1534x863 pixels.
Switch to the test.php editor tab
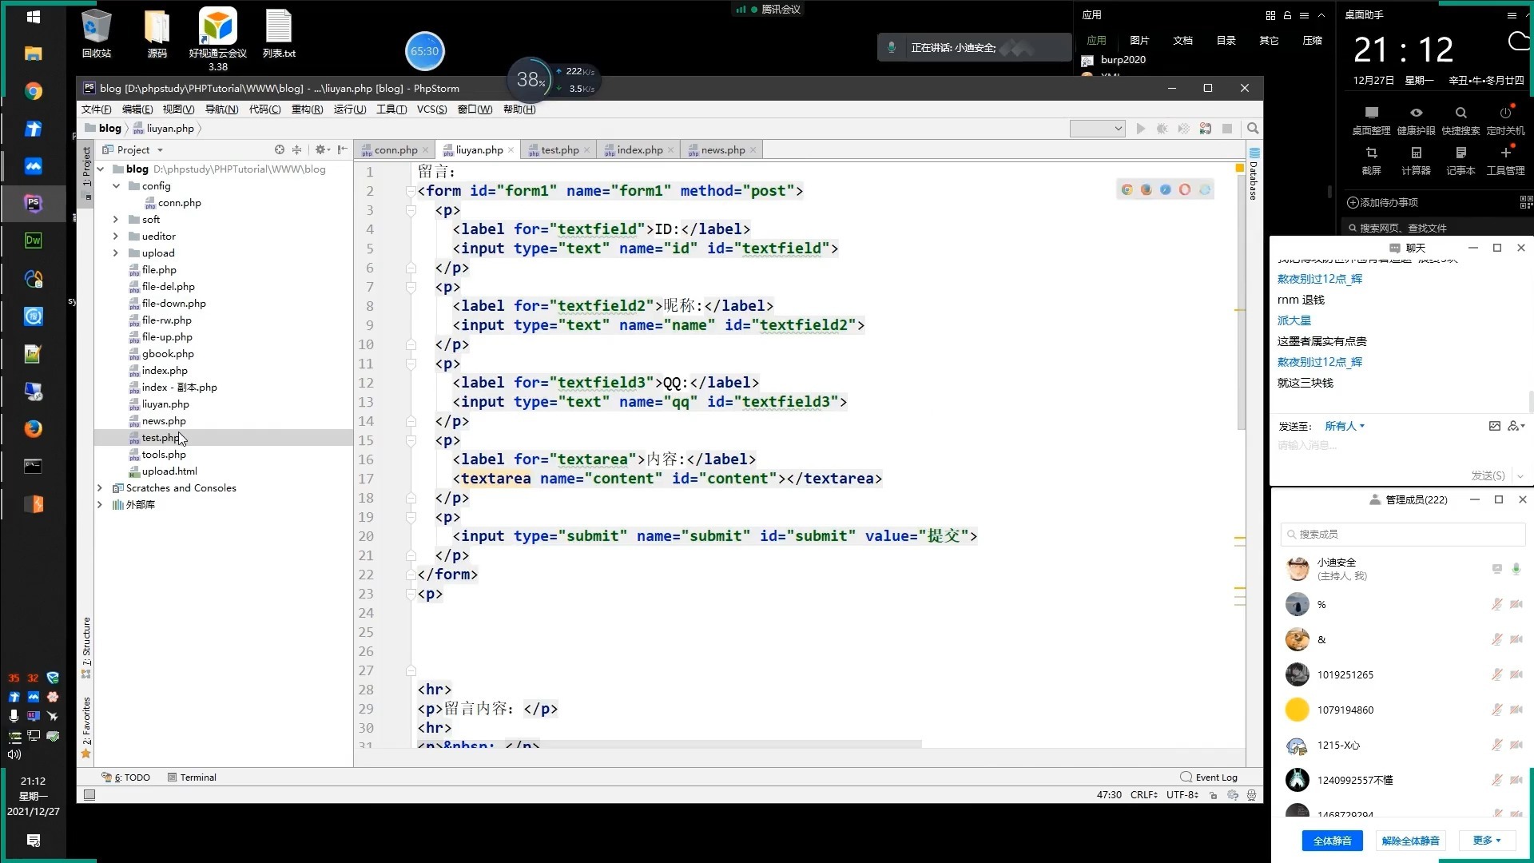coord(559,149)
